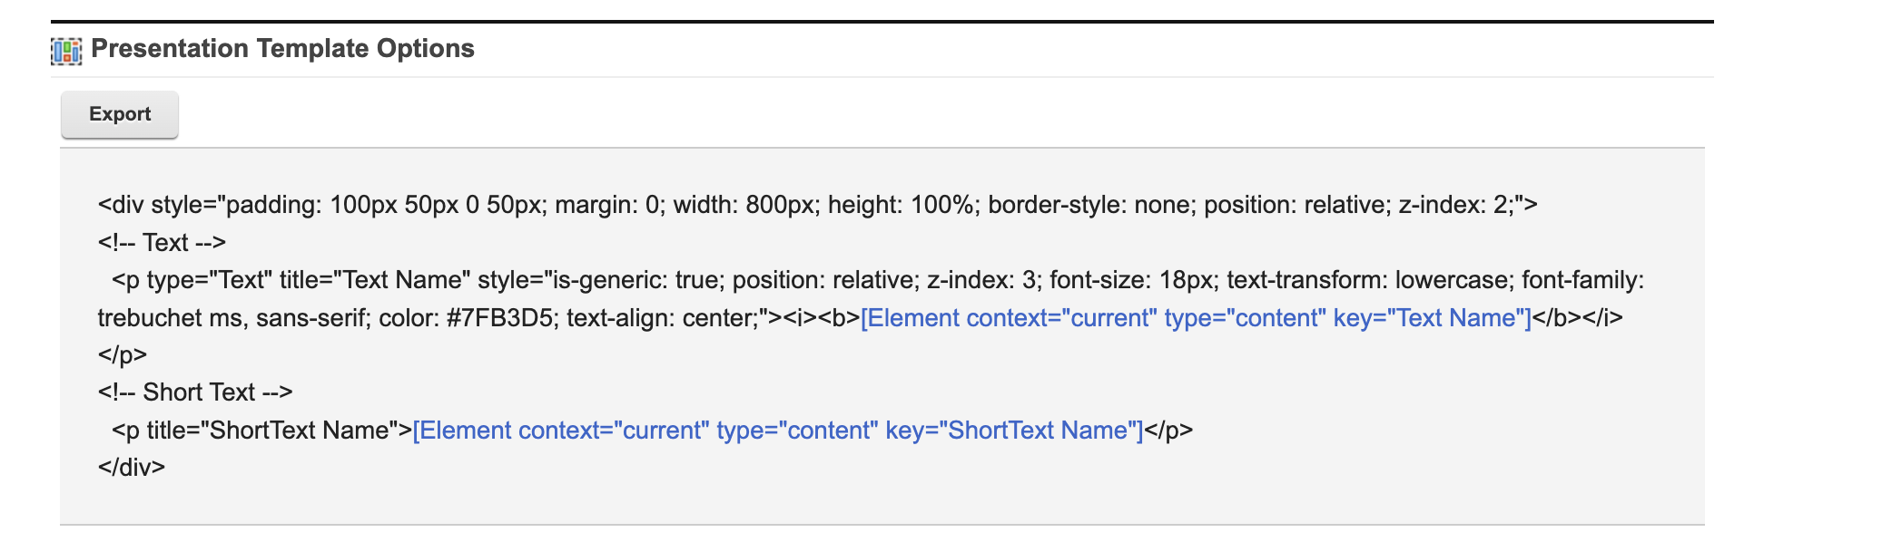Click the #7FB3D5 color value in code
The image size is (1892, 542).
[499, 318]
